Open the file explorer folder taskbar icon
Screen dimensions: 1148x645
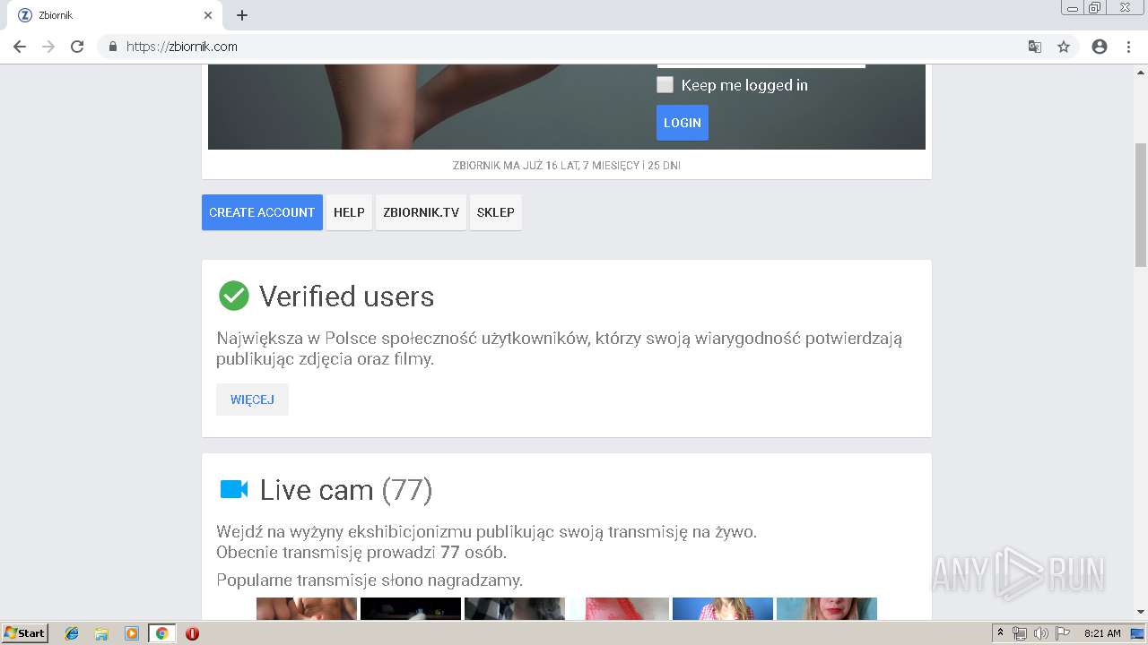tap(101, 633)
